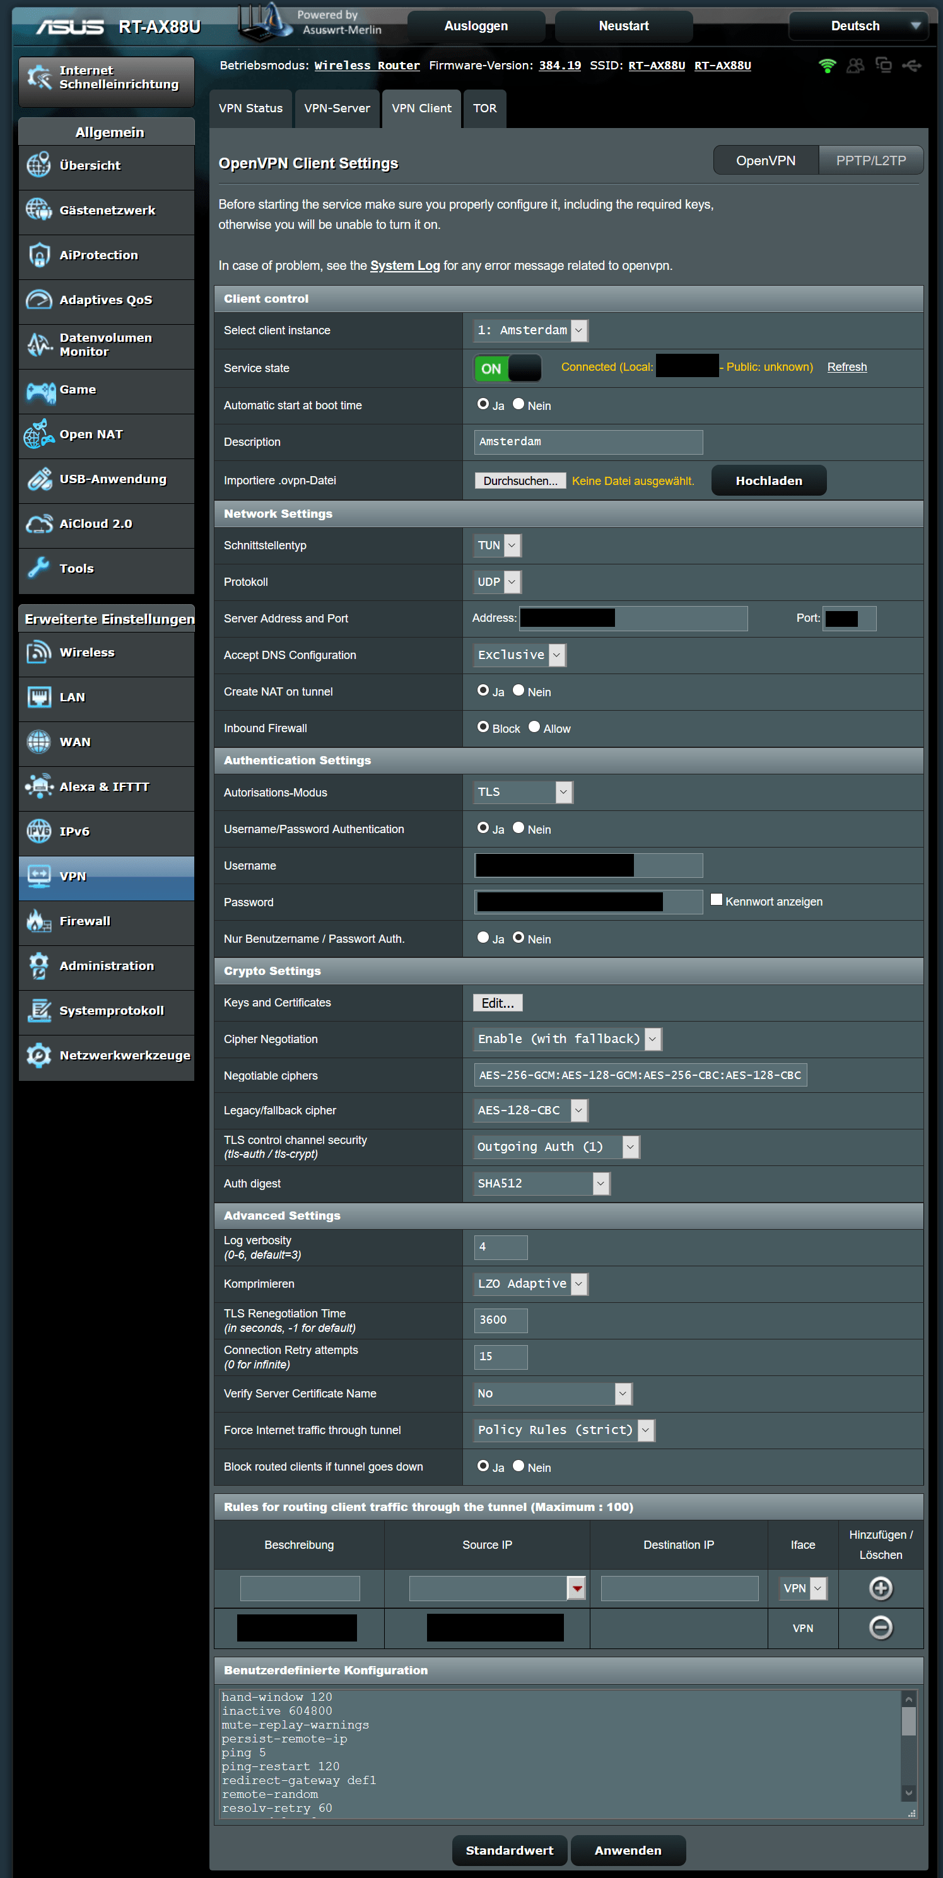
Task: Select Nein for Username/Password Authentication
Action: 518,827
